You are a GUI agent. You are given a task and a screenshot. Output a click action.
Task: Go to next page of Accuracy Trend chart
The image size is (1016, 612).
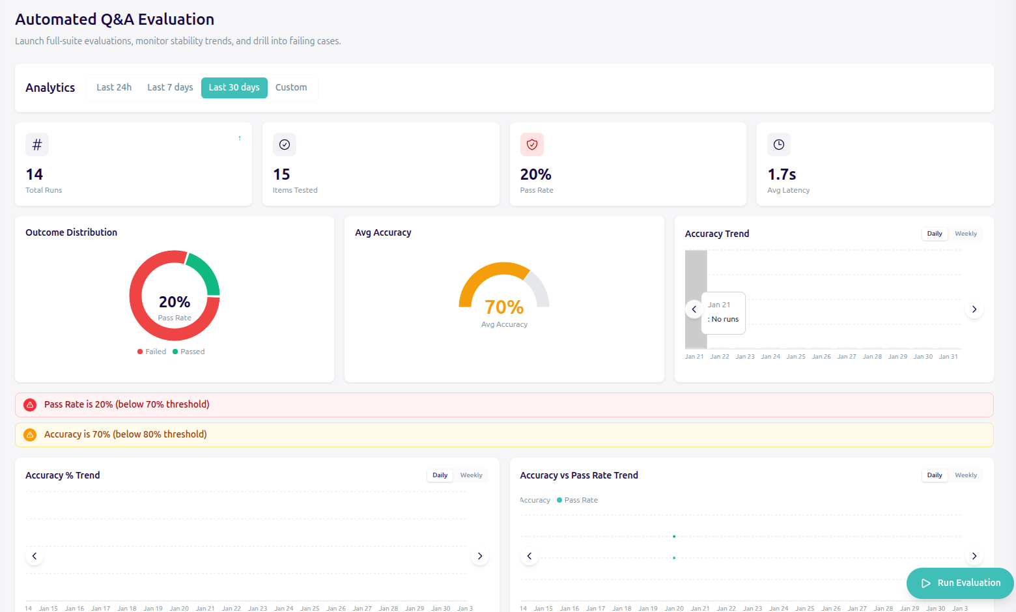click(x=974, y=309)
